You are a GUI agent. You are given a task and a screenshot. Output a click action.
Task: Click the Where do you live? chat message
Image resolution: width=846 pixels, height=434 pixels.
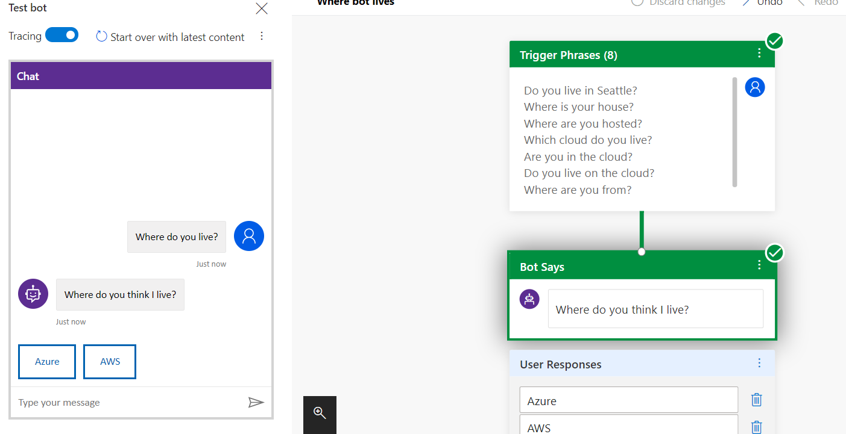pyautogui.click(x=177, y=237)
